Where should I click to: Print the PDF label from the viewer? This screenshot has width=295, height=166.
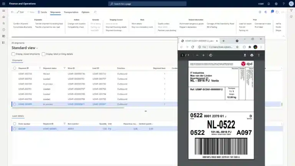coord(252,55)
